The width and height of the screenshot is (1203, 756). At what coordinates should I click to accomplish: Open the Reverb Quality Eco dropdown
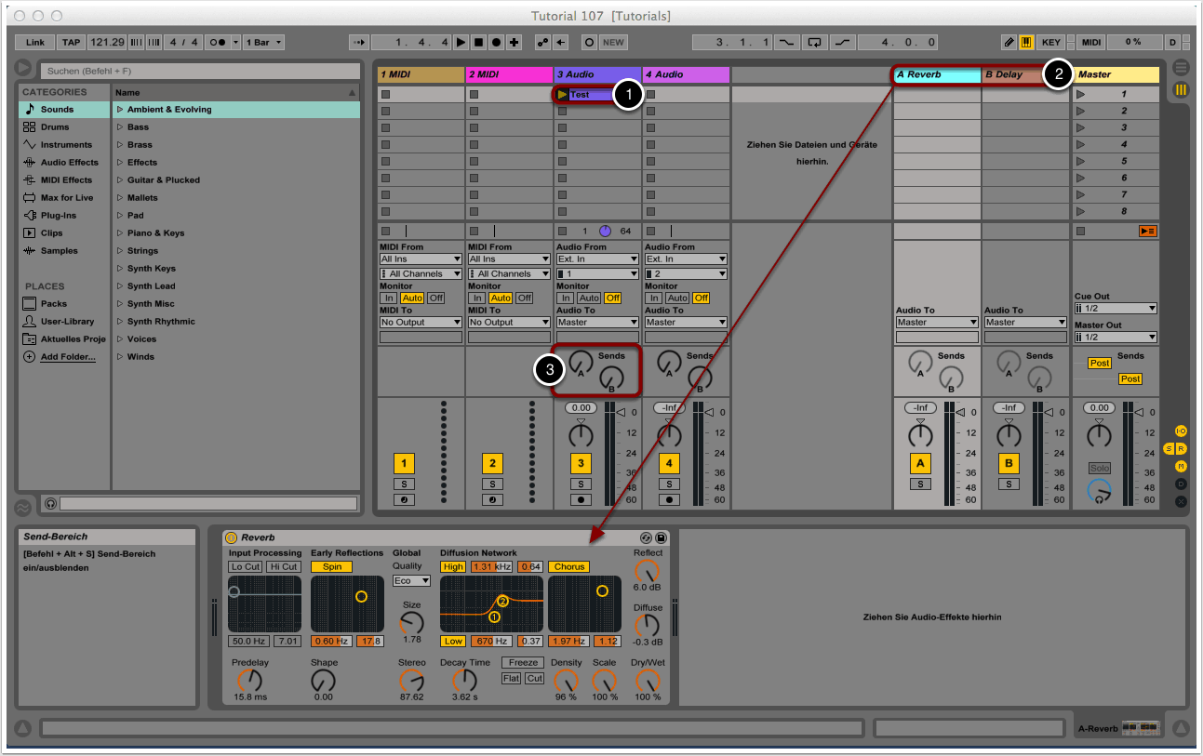click(411, 580)
